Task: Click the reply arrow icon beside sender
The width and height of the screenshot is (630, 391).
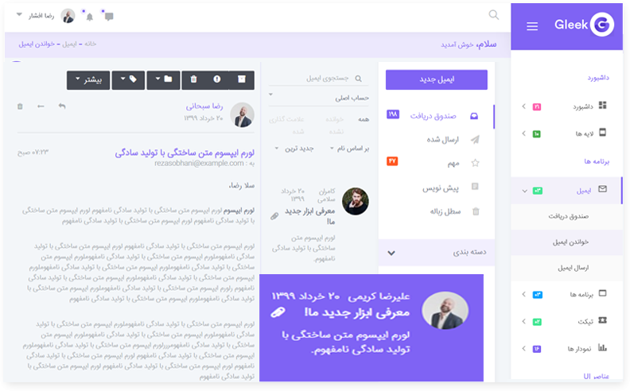Action: [61, 106]
